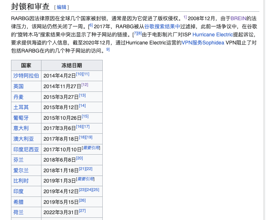
Task: Click citation 26 beside 2019年5月15日
Action: click(82, 201)
